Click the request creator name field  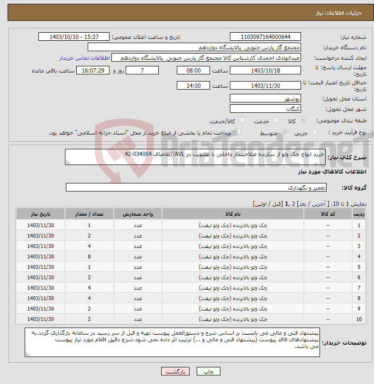pos(206,58)
